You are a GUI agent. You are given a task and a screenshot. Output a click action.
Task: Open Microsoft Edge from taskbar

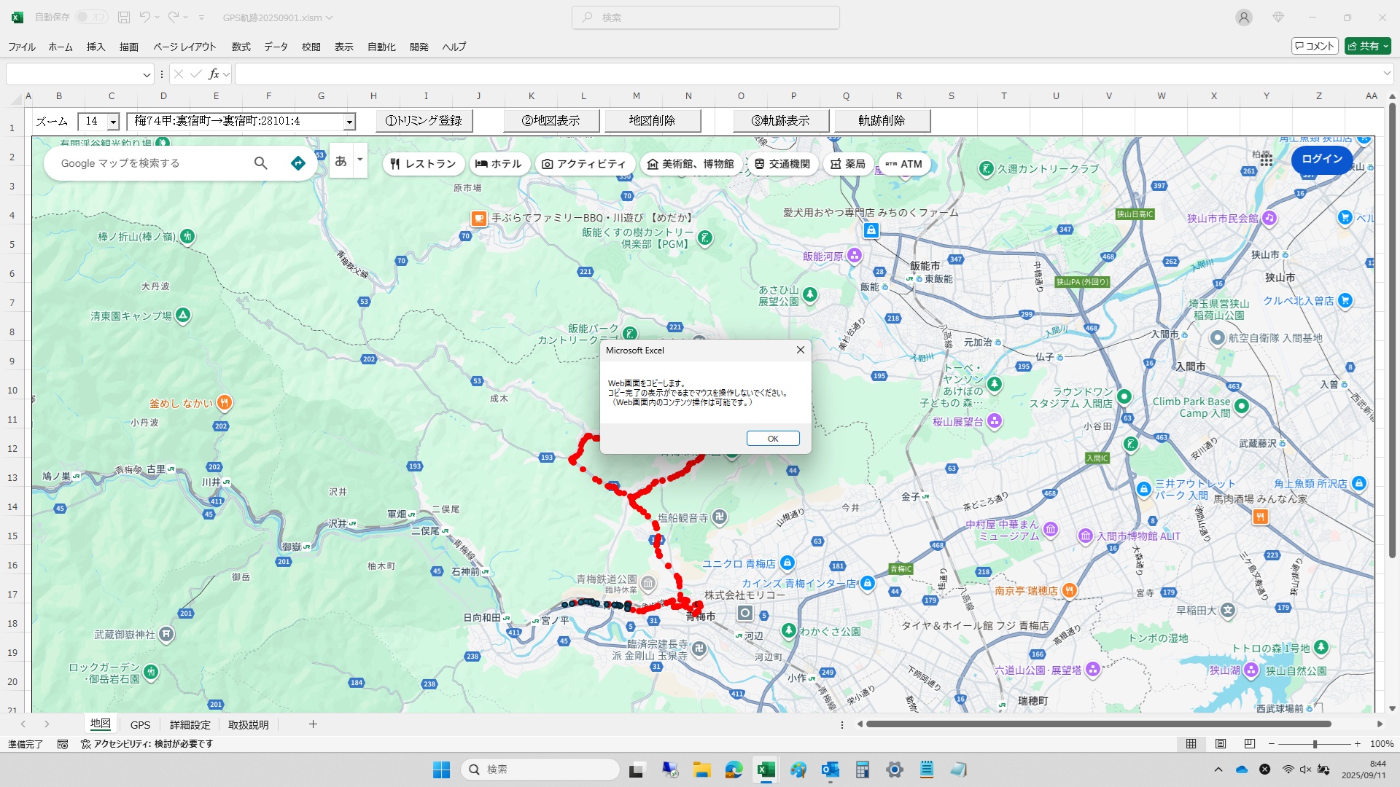click(x=734, y=770)
